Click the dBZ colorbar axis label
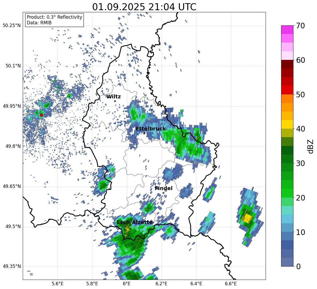Viewport: 317px width, 289px height. pos(310,146)
